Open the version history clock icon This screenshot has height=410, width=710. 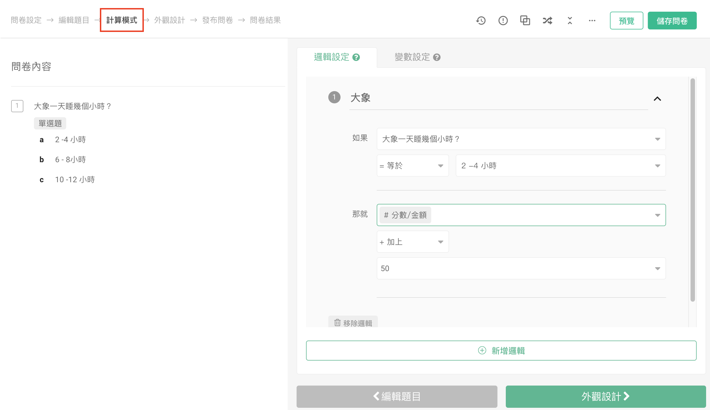[x=481, y=21]
